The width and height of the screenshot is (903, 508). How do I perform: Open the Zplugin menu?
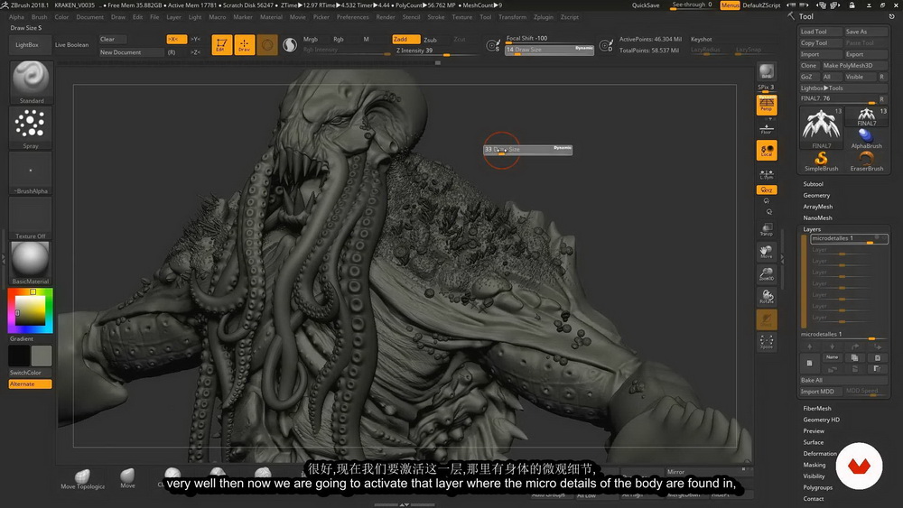point(543,17)
